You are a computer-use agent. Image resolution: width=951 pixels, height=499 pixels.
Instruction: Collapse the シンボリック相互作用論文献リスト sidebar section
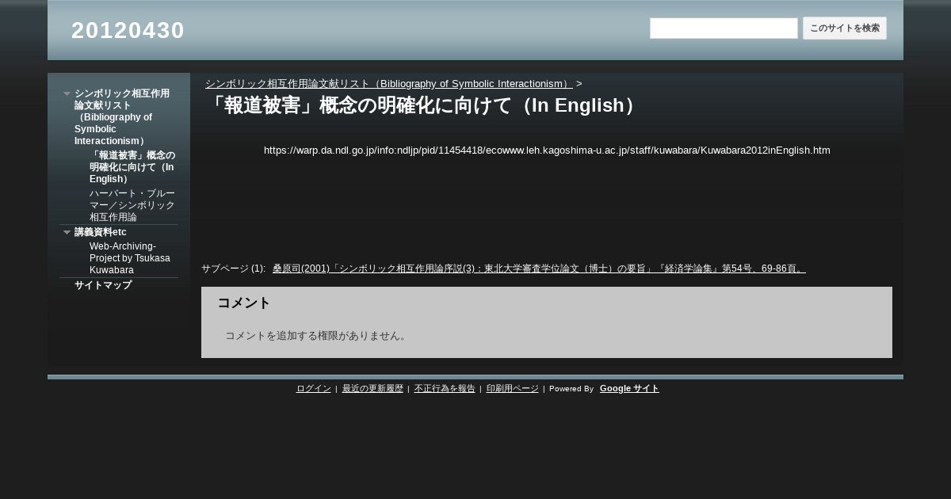click(67, 93)
